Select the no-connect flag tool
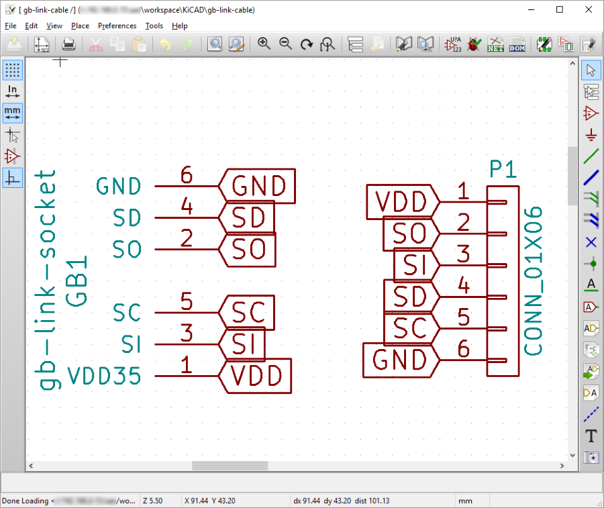The image size is (604, 508). coord(591,242)
